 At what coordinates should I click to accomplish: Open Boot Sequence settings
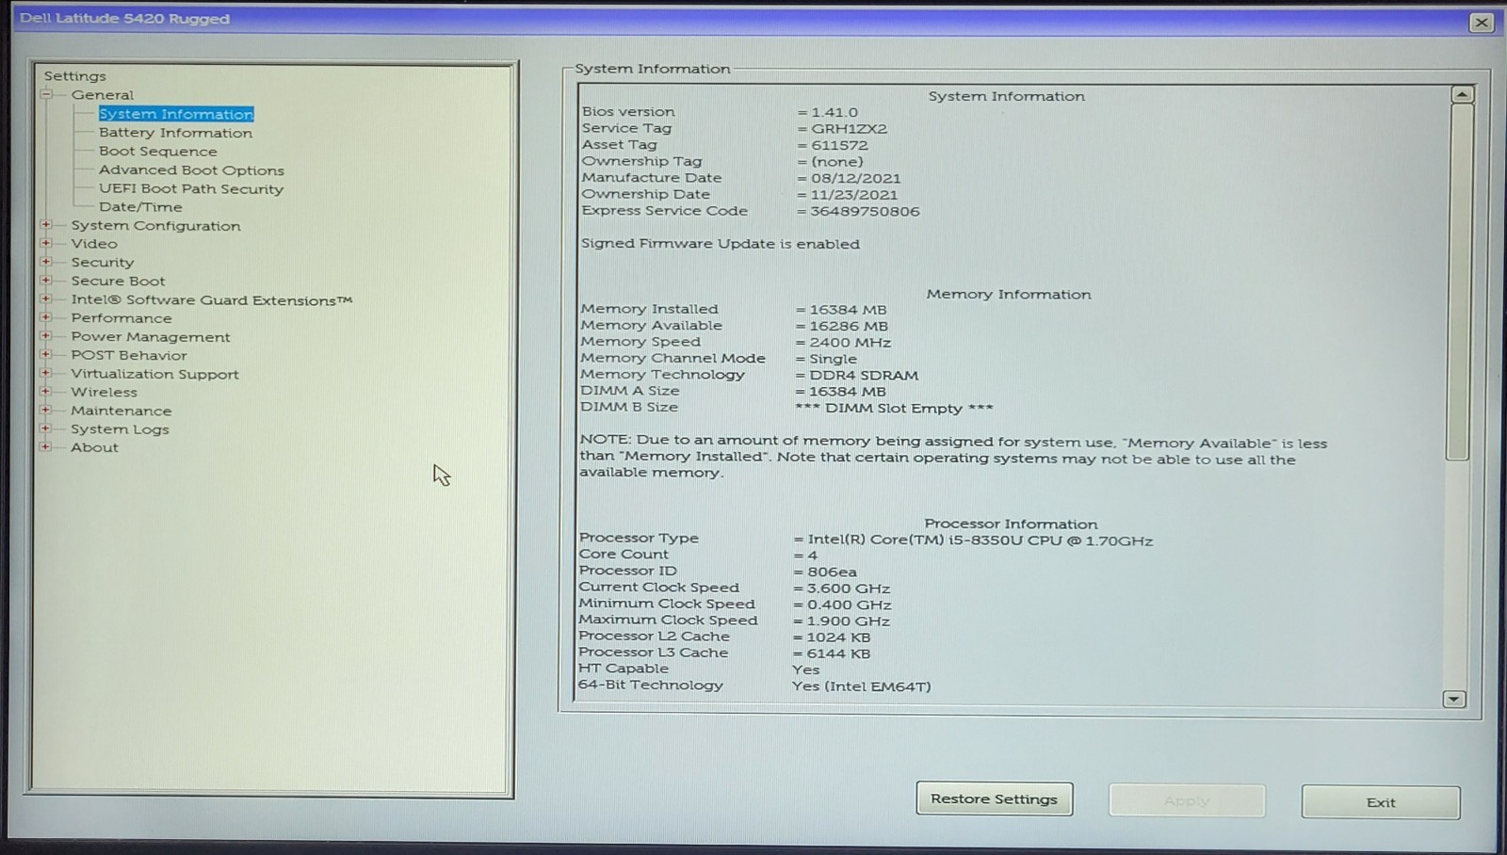click(157, 151)
